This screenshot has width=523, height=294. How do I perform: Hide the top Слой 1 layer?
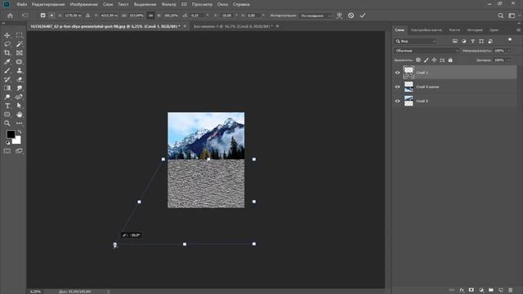(397, 73)
